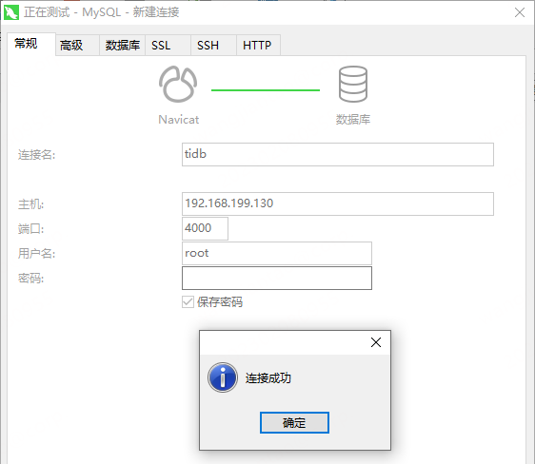The width and height of the screenshot is (535, 464).
Task: Click the green connection line indicator
Action: (266, 90)
